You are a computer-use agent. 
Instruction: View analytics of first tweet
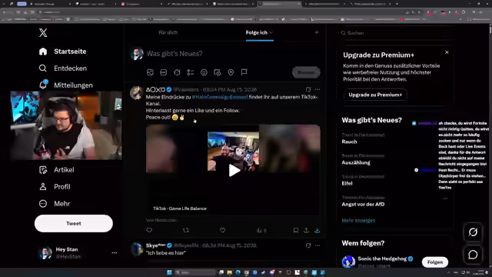261,231
